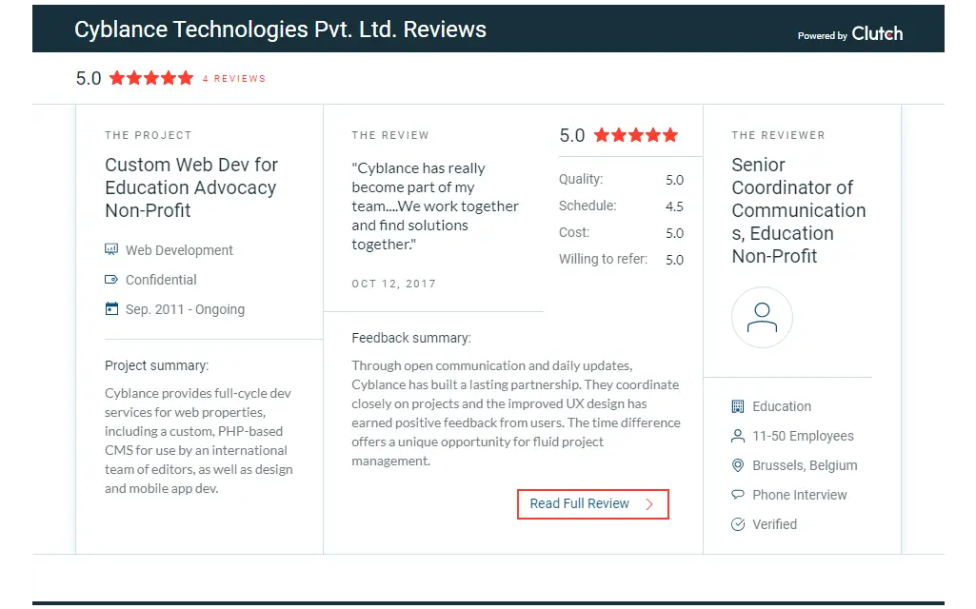Select the Custom Web Dev project title

[x=191, y=187]
